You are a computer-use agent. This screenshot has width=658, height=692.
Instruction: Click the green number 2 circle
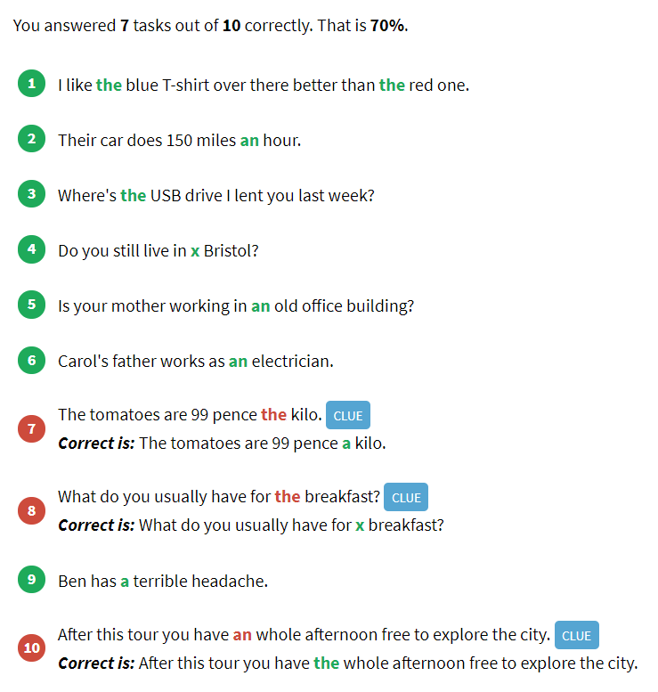pyautogui.click(x=31, y=140)
